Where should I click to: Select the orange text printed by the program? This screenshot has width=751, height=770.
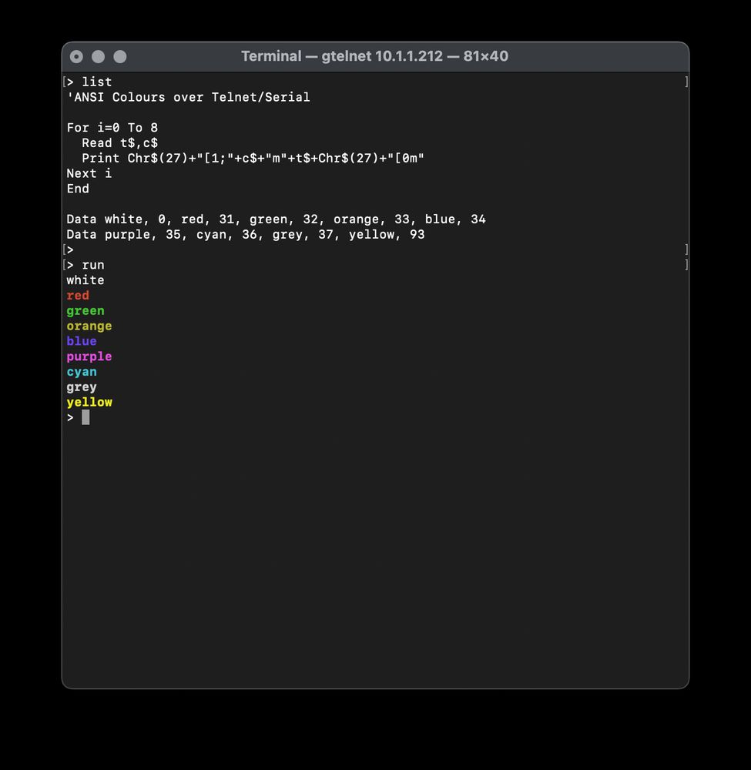(89, 326)
